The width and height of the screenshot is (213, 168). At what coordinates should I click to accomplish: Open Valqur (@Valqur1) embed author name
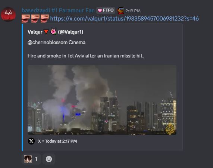(x=56, y=32)
